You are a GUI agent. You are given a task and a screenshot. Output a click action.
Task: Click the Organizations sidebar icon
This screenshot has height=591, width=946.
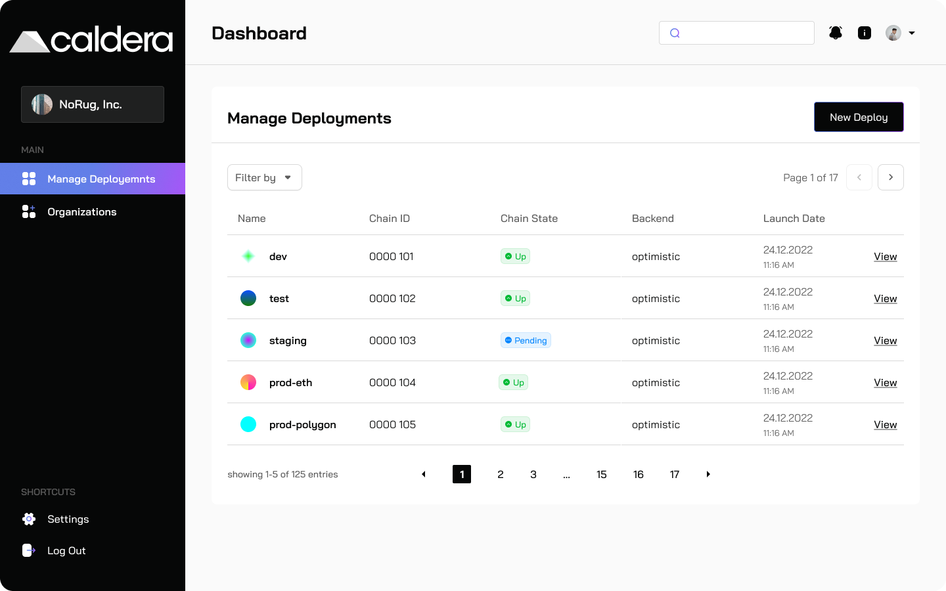pos(29,211)
